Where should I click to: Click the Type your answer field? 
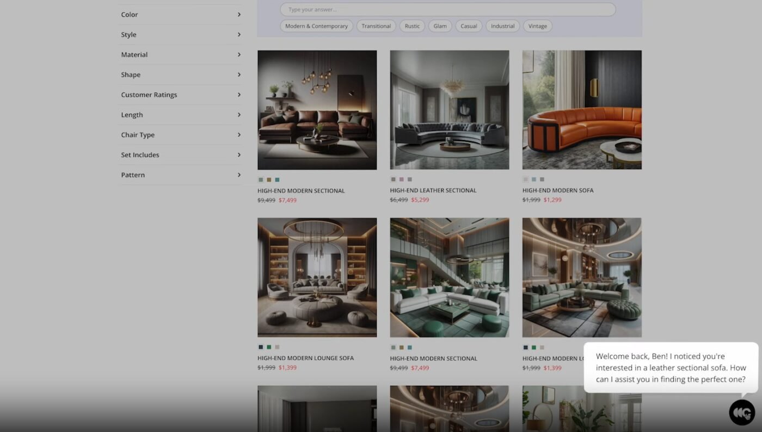click(447, 10)
